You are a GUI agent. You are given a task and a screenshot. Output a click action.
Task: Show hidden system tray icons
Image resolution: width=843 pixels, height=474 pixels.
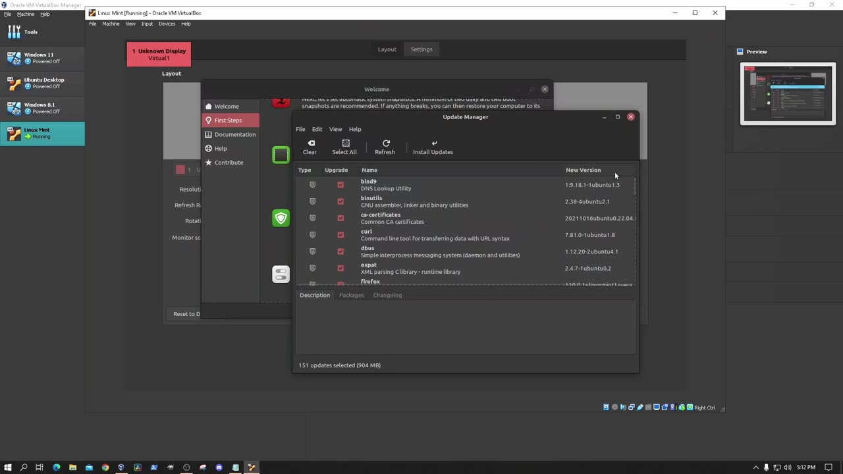756,467
